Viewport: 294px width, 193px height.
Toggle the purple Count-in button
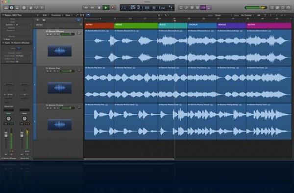point(203,8)
